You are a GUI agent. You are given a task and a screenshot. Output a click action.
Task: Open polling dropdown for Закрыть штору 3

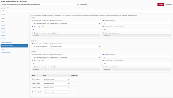(x=56, y=92)
